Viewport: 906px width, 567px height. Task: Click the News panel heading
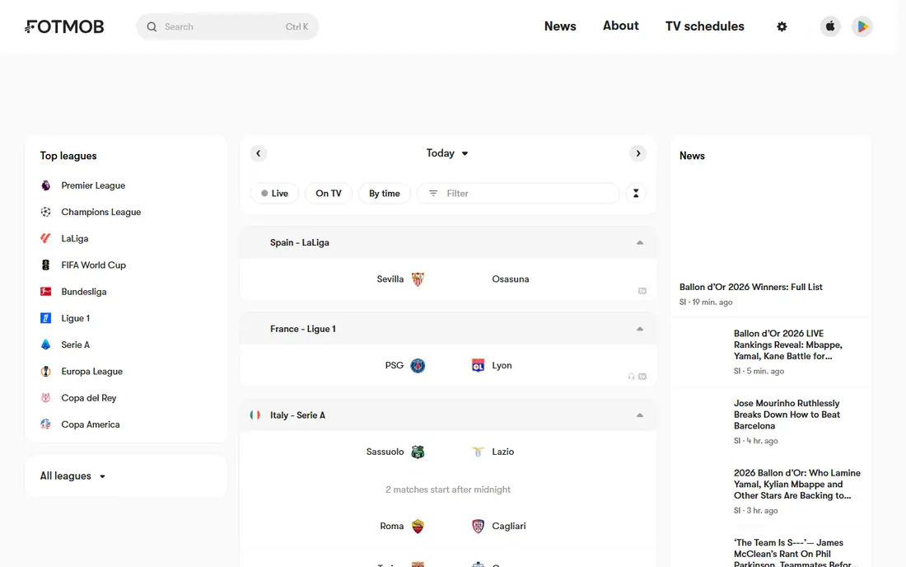pyautogui.click(x=692, y=156)
